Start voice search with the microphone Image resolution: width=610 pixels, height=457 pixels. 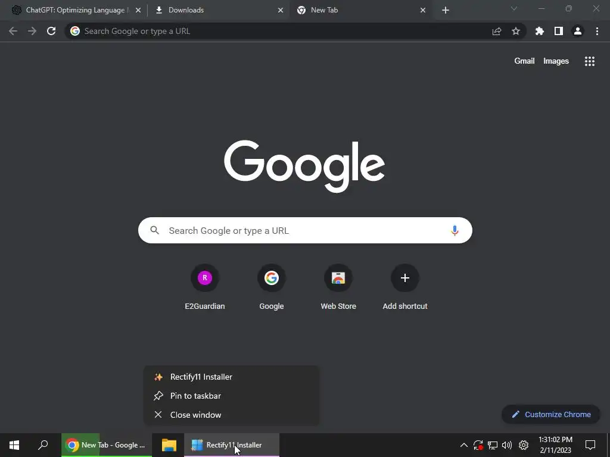(x=455, y=230)
